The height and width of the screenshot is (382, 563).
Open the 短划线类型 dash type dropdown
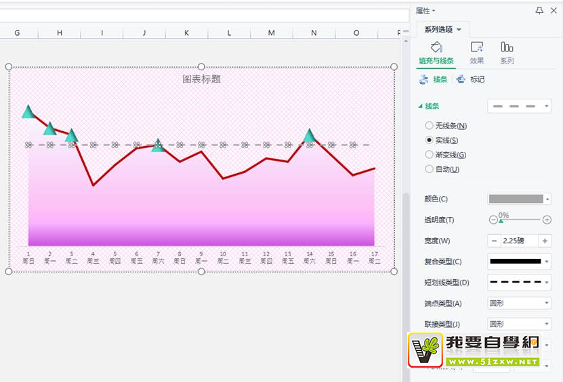(519, 282)
